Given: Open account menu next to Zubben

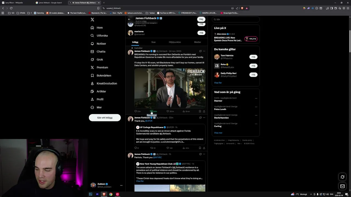Looking at the screenshot, I should point(121,186).
